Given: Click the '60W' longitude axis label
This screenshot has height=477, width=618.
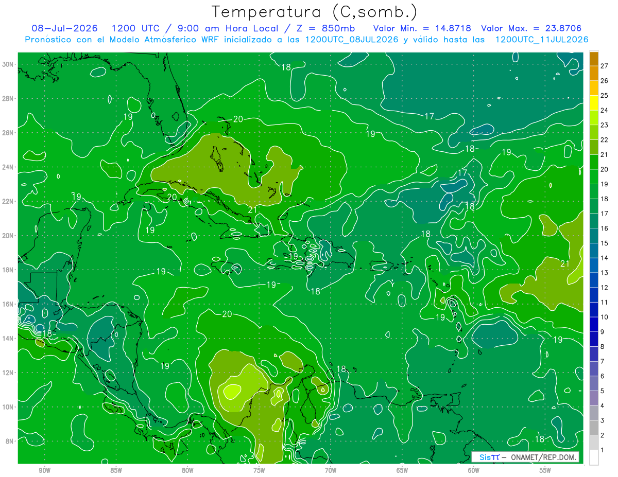Looking at the screenshot, I should point(474,470).
